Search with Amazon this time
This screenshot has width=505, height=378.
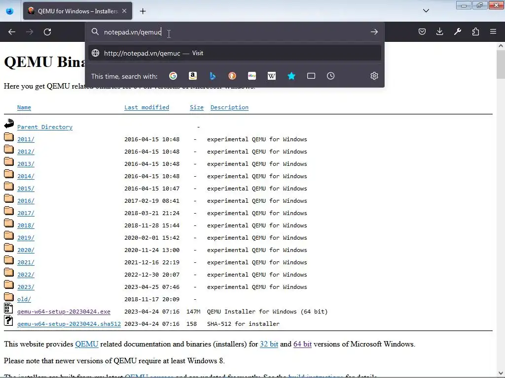193,76
